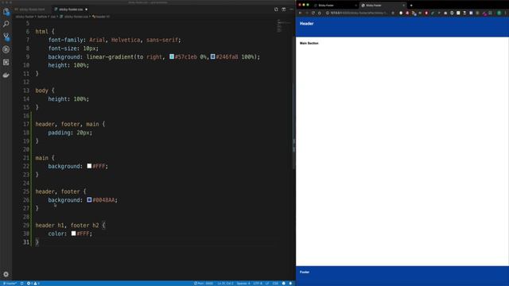This screenshot has width=509, height=286.
Task: Click the feedback smiley in status bar
Action: click(284, 284)
